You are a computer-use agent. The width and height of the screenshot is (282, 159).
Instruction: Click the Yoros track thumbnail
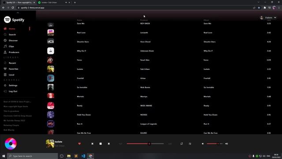pyautogui.click(x=51, y=60)
